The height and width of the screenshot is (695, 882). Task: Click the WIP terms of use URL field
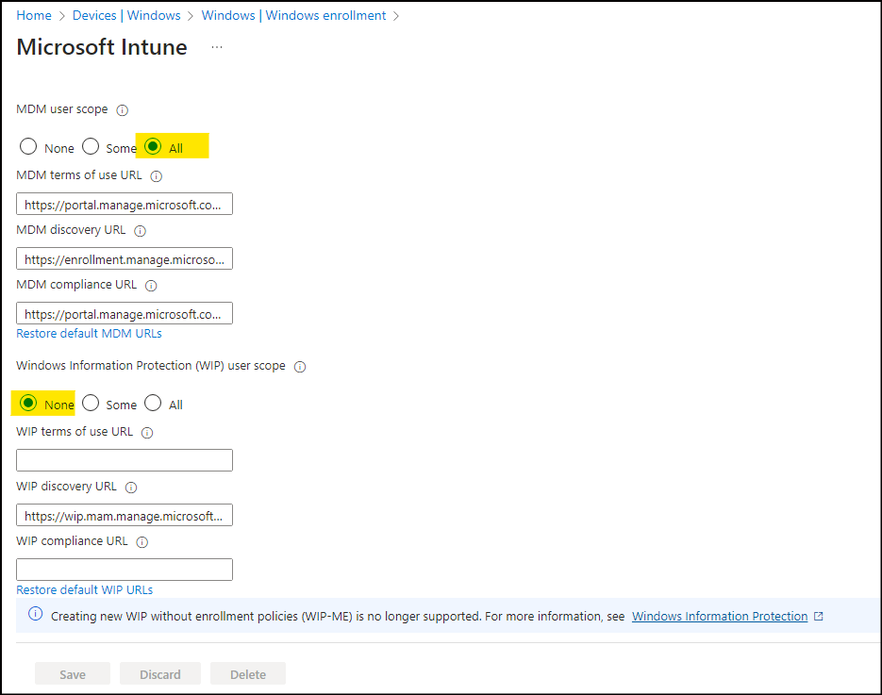pos(125,460)
